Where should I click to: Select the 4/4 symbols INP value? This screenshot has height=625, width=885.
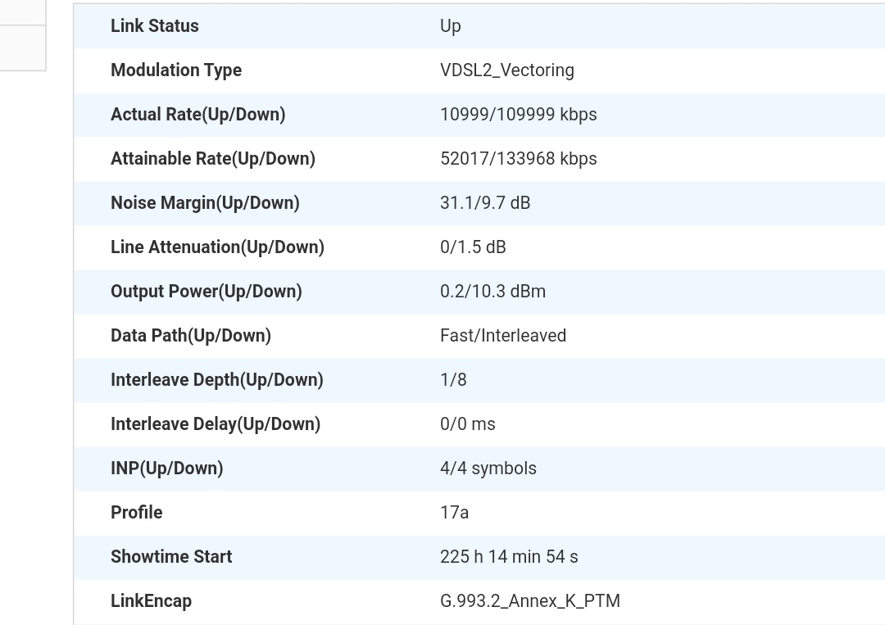pyautogui.click(x=488, y=469)
